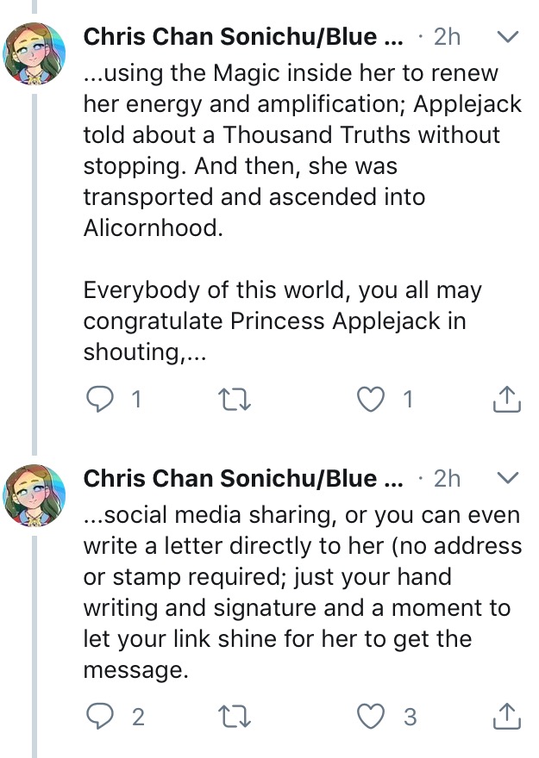Open the second tweet's chevron dropdown
539x758 pixels.
click(x=508, y=478)
